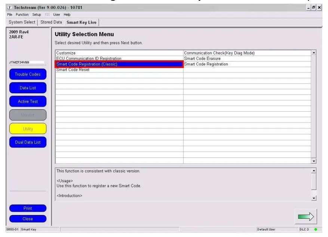Click the description box scrollbar thumb
The width and height of the screenshot is (328, 237).
pos(313,181)
